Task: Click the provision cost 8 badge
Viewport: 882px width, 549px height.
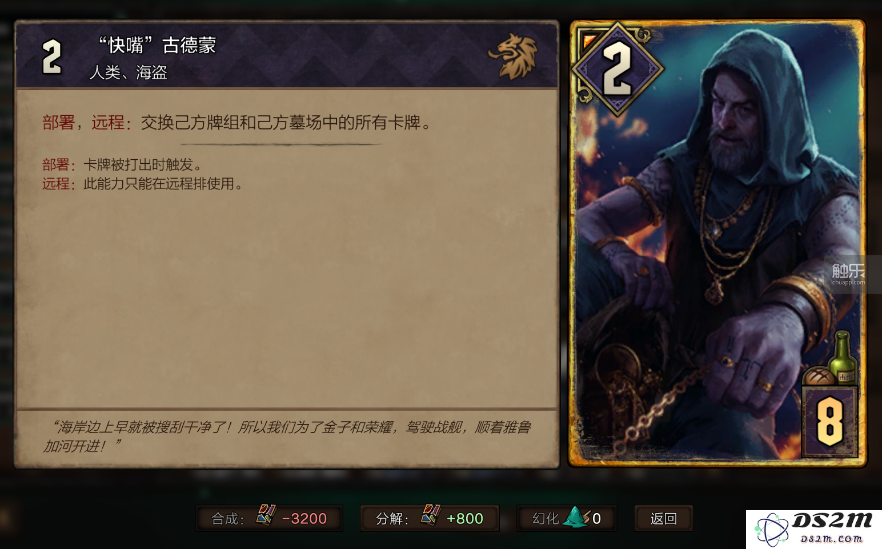Action: [x=830, y=422]
